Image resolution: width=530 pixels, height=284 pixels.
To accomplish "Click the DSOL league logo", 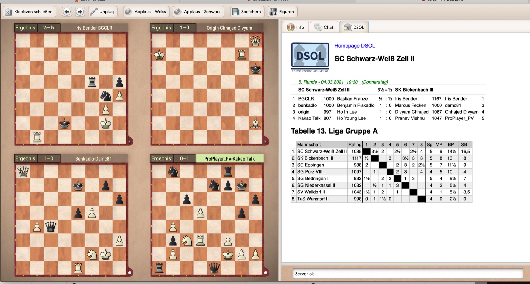I will (310, 56).
